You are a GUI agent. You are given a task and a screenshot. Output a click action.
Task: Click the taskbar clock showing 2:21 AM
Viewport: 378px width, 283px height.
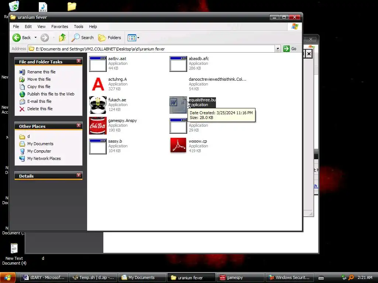(x=365, y=277)
